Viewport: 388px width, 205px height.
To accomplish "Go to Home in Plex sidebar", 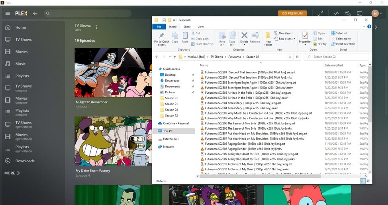I will [21, 27].
